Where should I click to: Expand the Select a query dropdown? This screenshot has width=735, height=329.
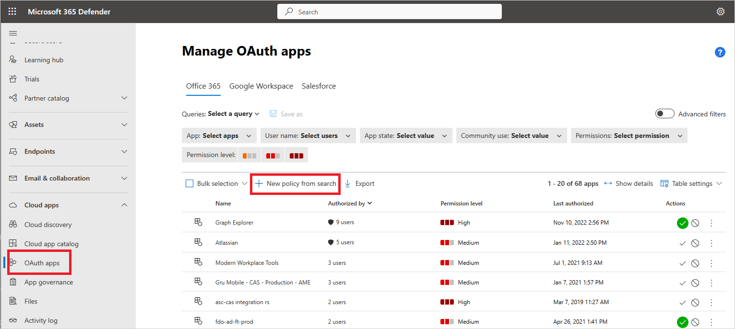(233, 114)
